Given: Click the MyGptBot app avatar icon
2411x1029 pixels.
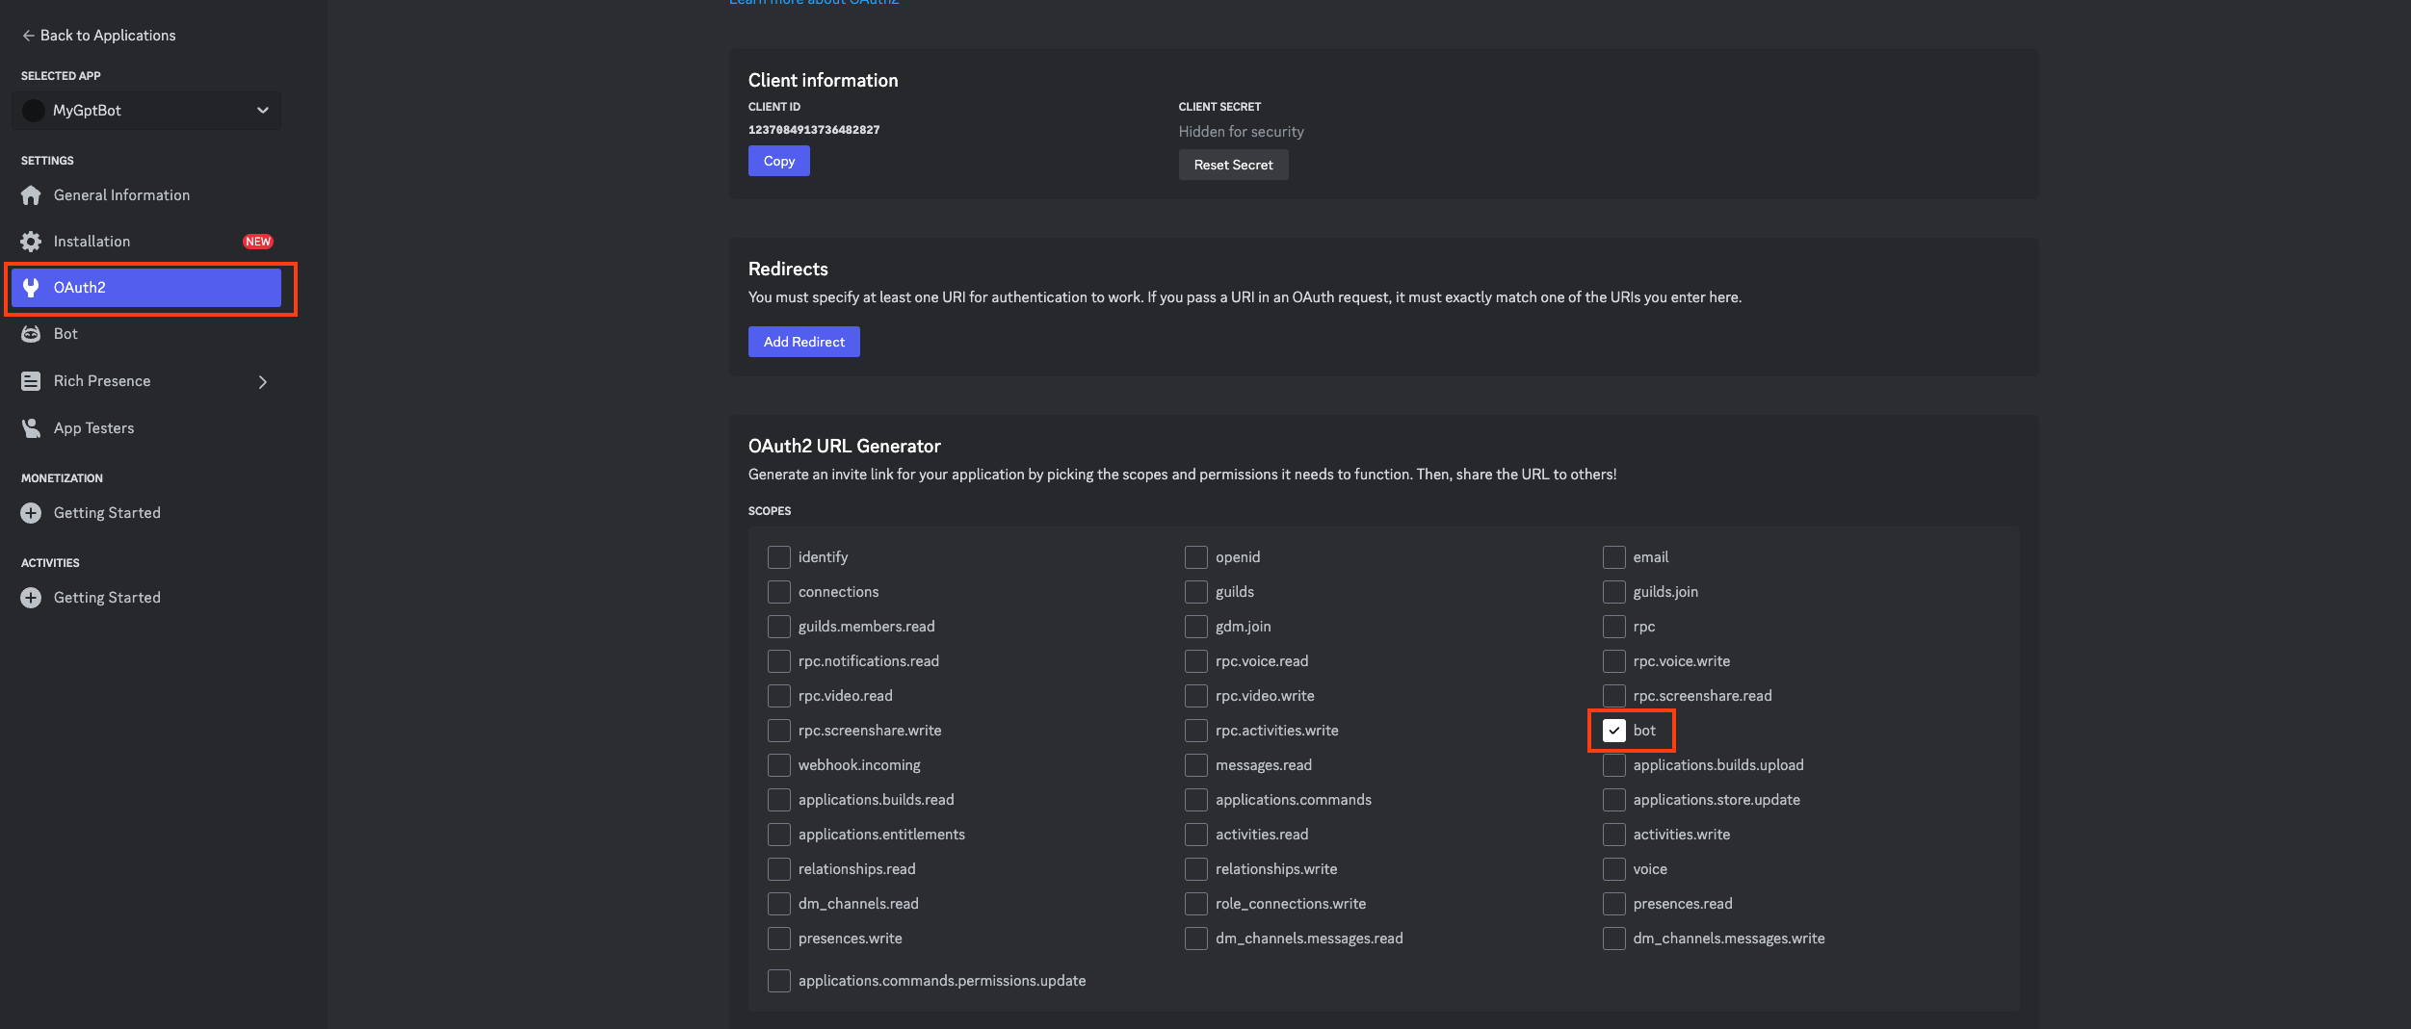Looking at the screenshot, I should (x=34, y=111).
